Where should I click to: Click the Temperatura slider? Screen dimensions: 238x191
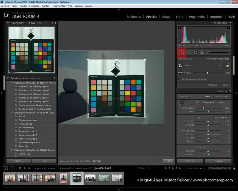tap(208, 108)
